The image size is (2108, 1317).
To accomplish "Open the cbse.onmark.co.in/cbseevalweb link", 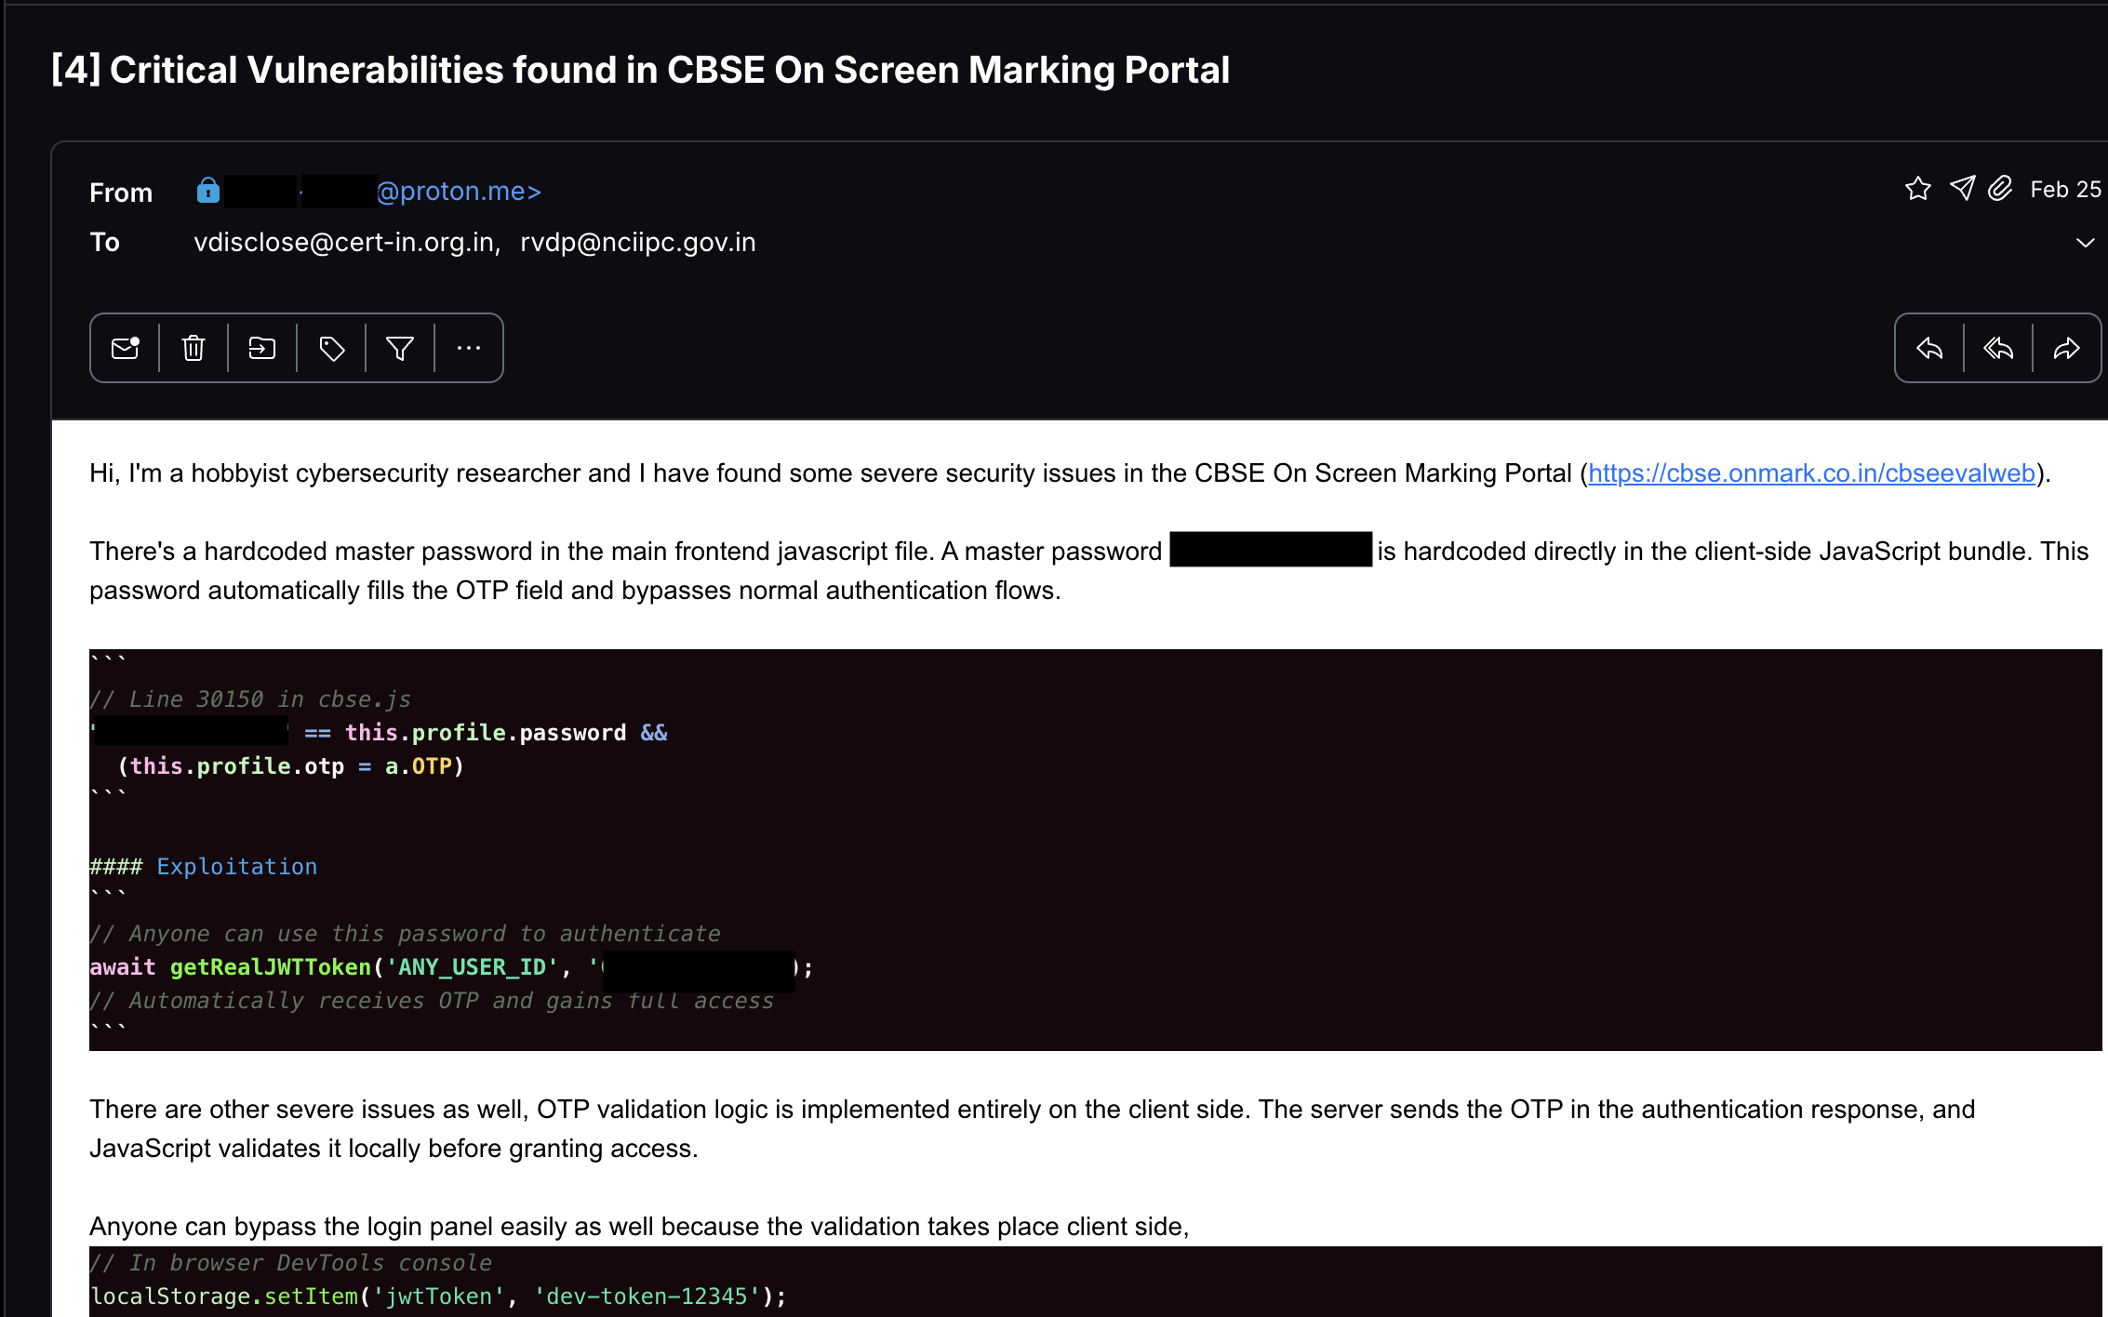I will [x=1811, y=473].
